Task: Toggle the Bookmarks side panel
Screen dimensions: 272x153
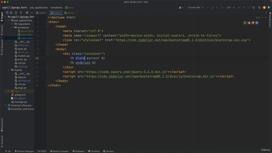Action: 2,125
